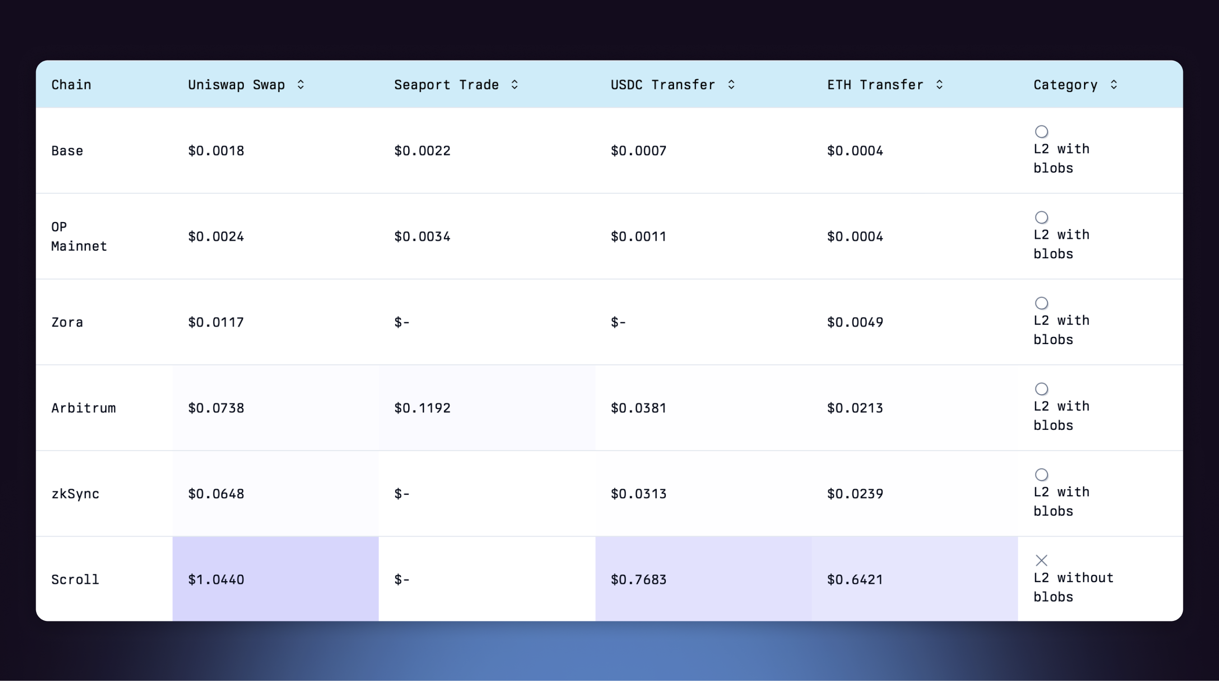
Task: Click Arbitrum Seaport value $0.1192
Action: 422,408
